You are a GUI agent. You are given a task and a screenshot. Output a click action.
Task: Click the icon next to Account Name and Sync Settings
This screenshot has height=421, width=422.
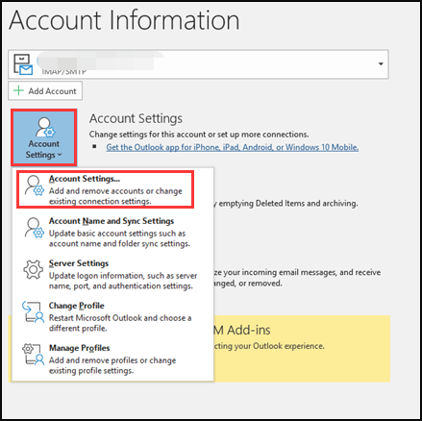coord(35,228)
